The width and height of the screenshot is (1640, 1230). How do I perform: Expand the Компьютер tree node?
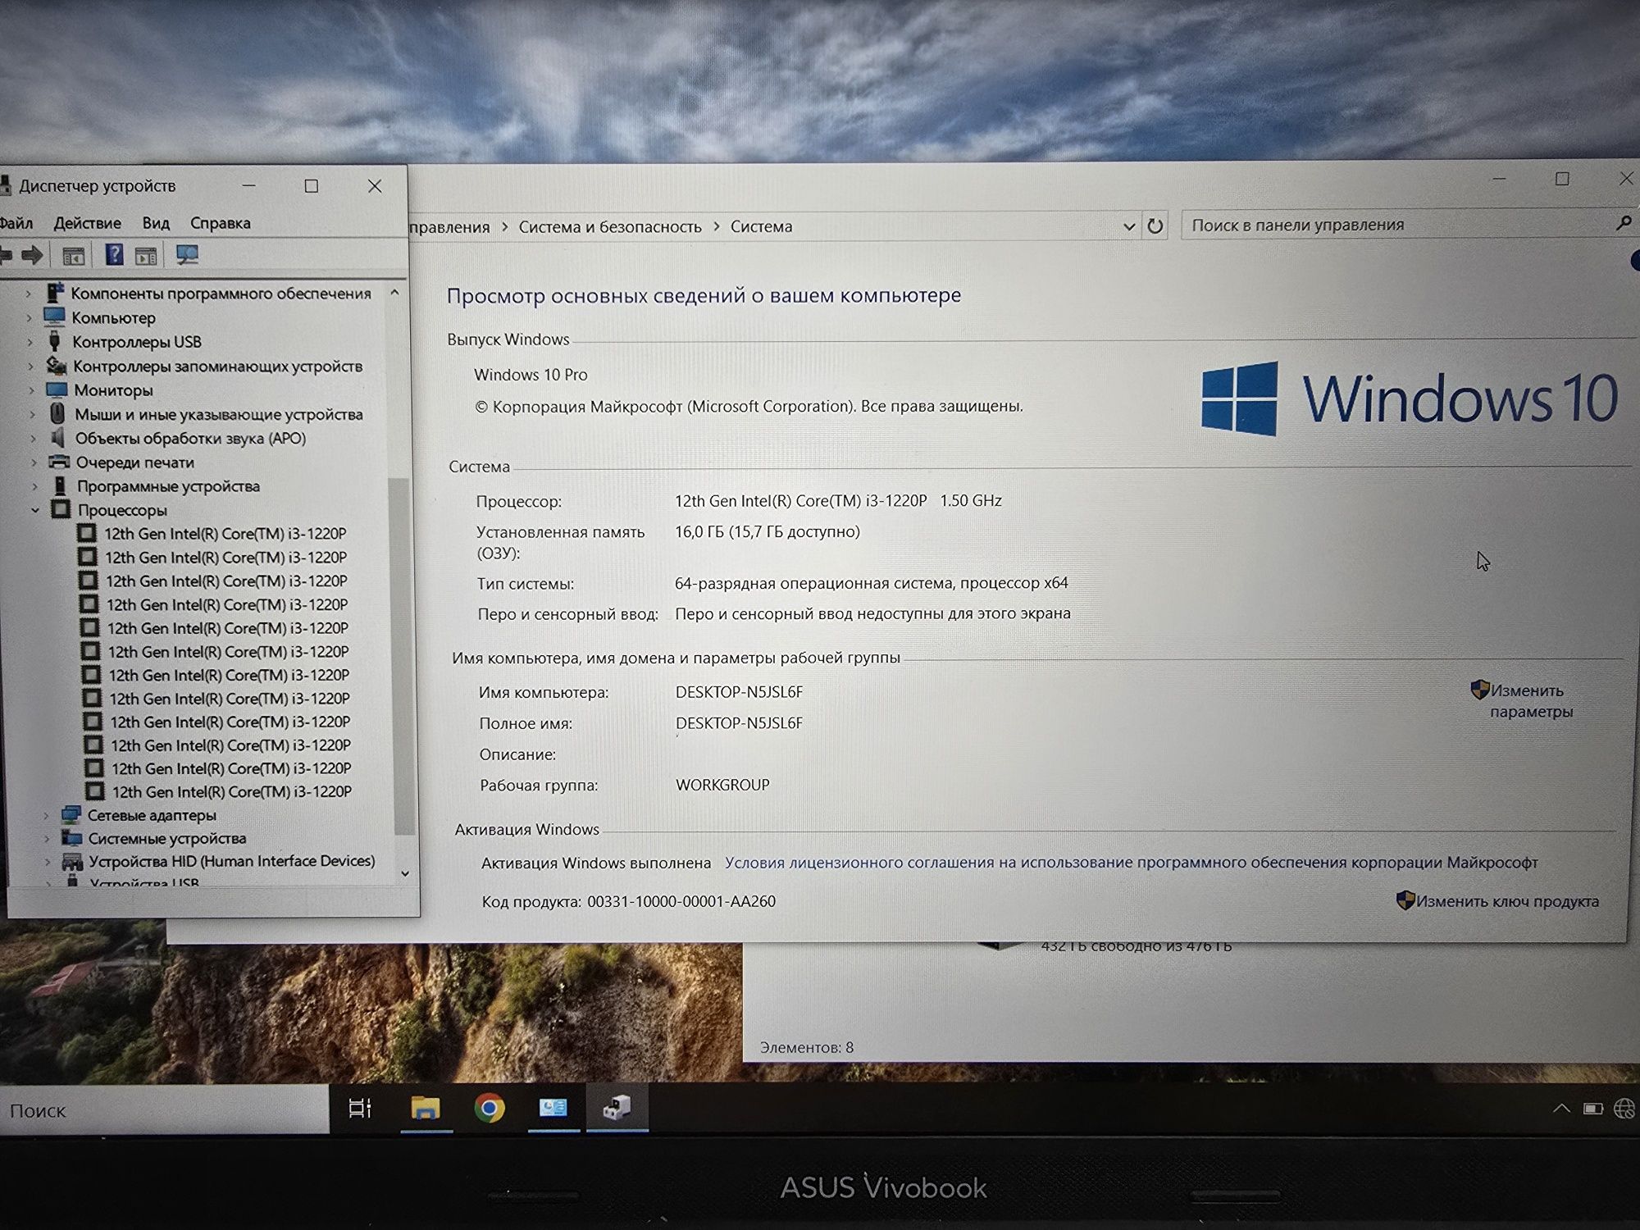tap(29, 317)
